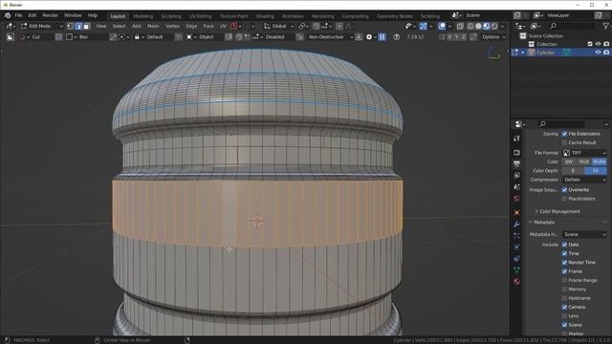Toggle X-ray view icon in header
Viewport: 612px width, 344px height.
[x=460, y=26]
